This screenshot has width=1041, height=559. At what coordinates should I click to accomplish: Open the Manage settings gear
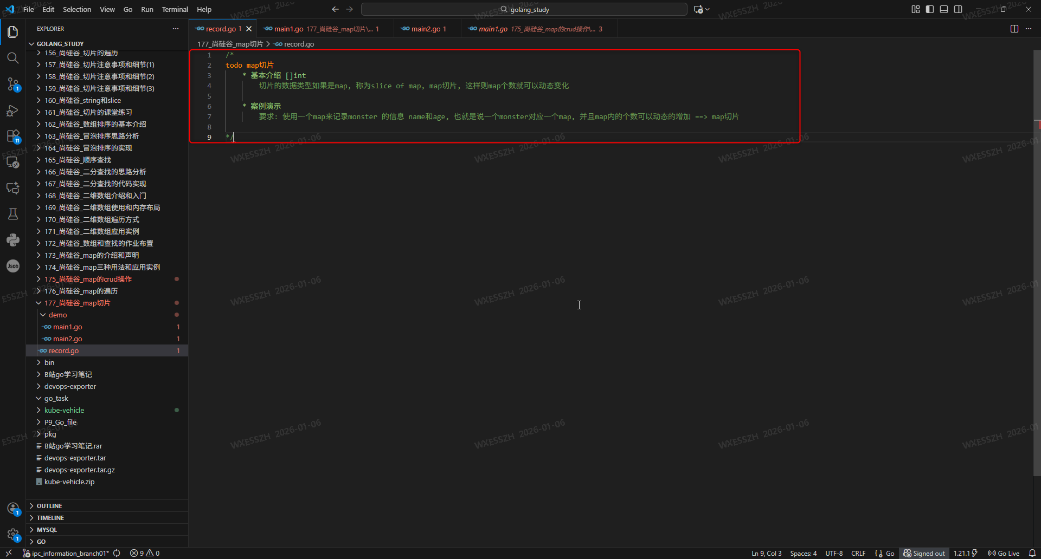[13, 535]
